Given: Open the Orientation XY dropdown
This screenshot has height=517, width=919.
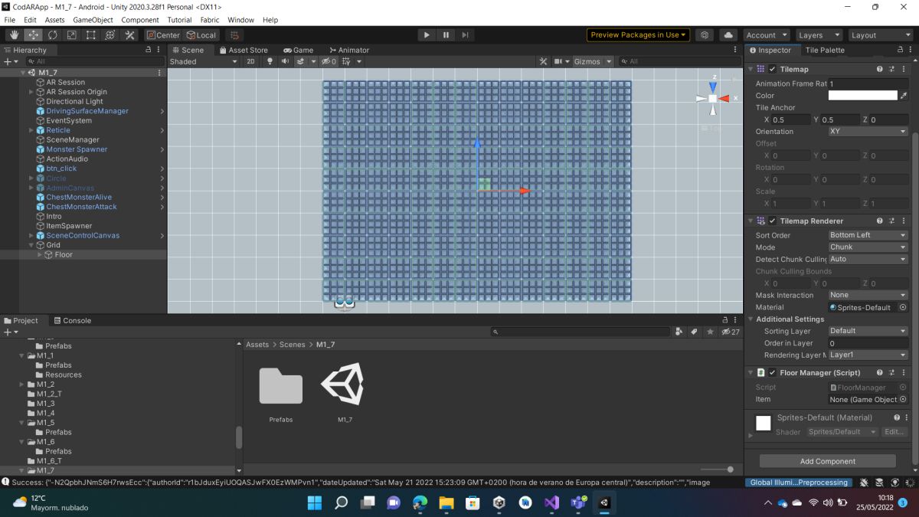Looking at the screenshot, I should point(868,131).
